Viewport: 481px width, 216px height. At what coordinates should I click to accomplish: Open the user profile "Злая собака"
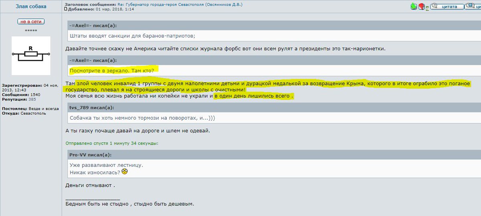(31, 6)
